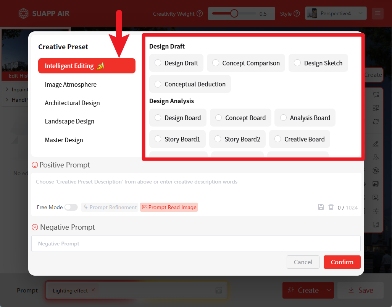Toggle the Free Mode switch
The height and width of the screenshot is (307, 392).
(71, 207)
